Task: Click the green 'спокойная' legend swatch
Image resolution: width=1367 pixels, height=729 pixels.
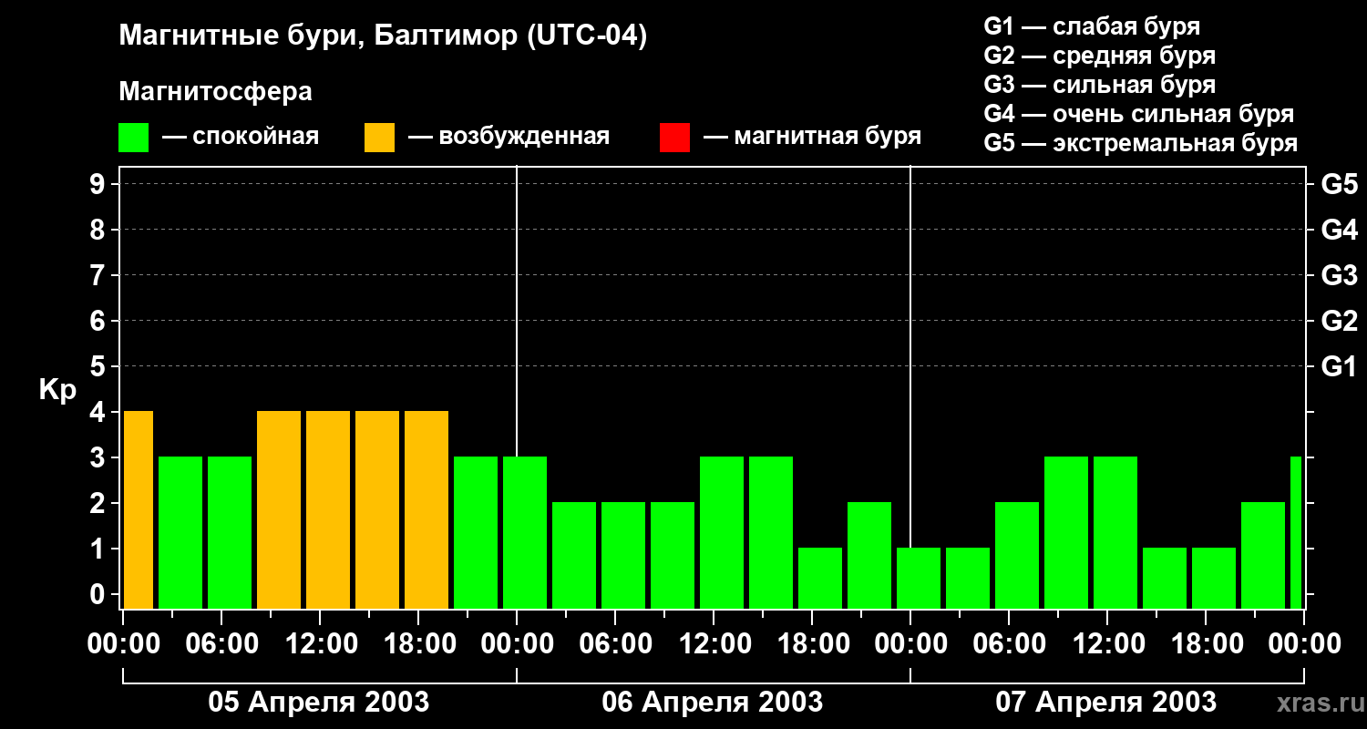Action: coord(134,138)
